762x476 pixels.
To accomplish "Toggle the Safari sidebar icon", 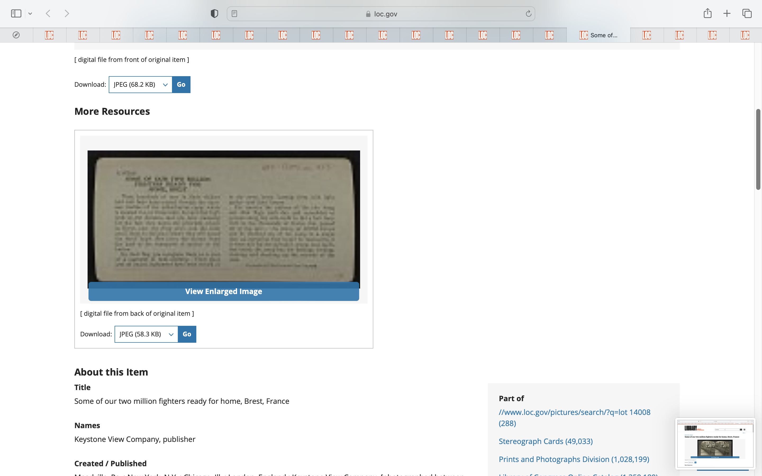I will click(x=16, y=13).
